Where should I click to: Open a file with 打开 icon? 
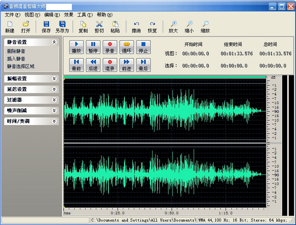pyautogui.click(x=26, y=27)
